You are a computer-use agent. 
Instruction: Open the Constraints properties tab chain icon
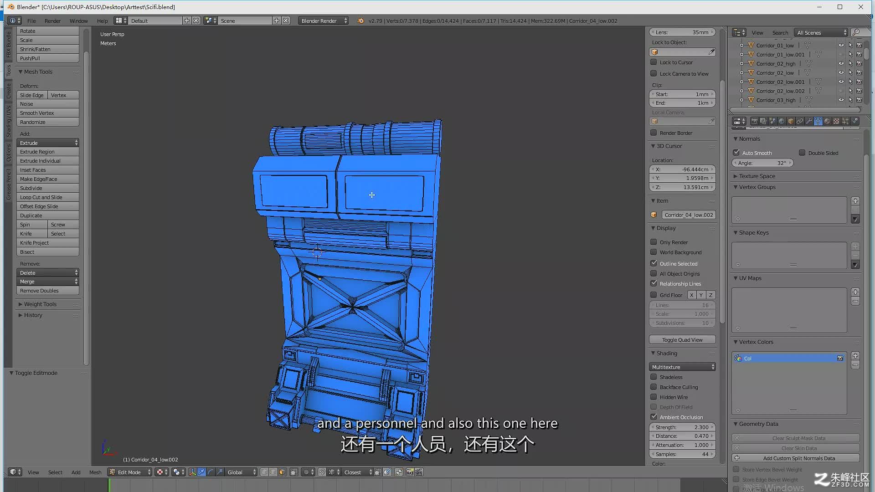click(800, 121)
